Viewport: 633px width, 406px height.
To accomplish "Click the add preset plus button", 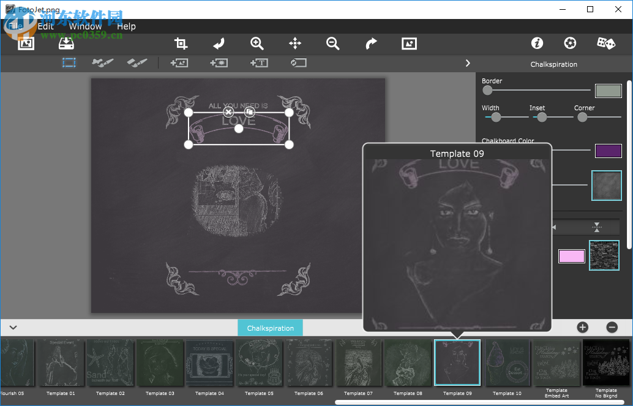I will coord(582,328).
